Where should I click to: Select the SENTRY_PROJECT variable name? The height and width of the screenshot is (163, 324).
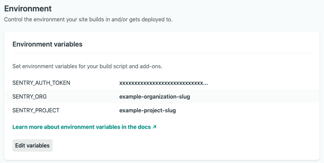tap(36, 110)
